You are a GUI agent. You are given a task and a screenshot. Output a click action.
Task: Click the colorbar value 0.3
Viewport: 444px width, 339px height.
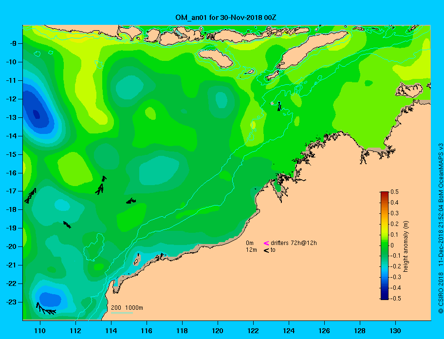pos(395,213)
